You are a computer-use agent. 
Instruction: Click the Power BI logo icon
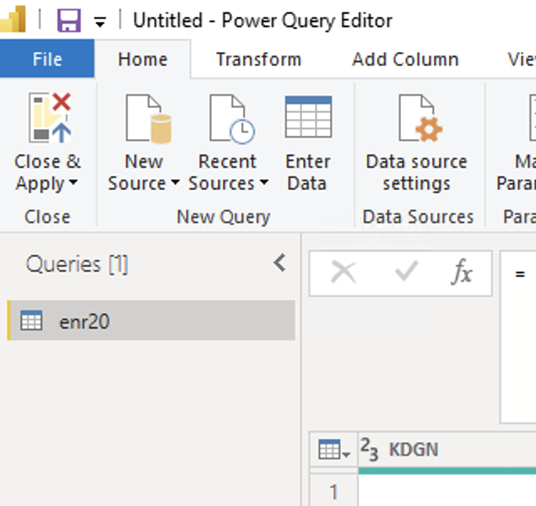click(x=13, y=19)
